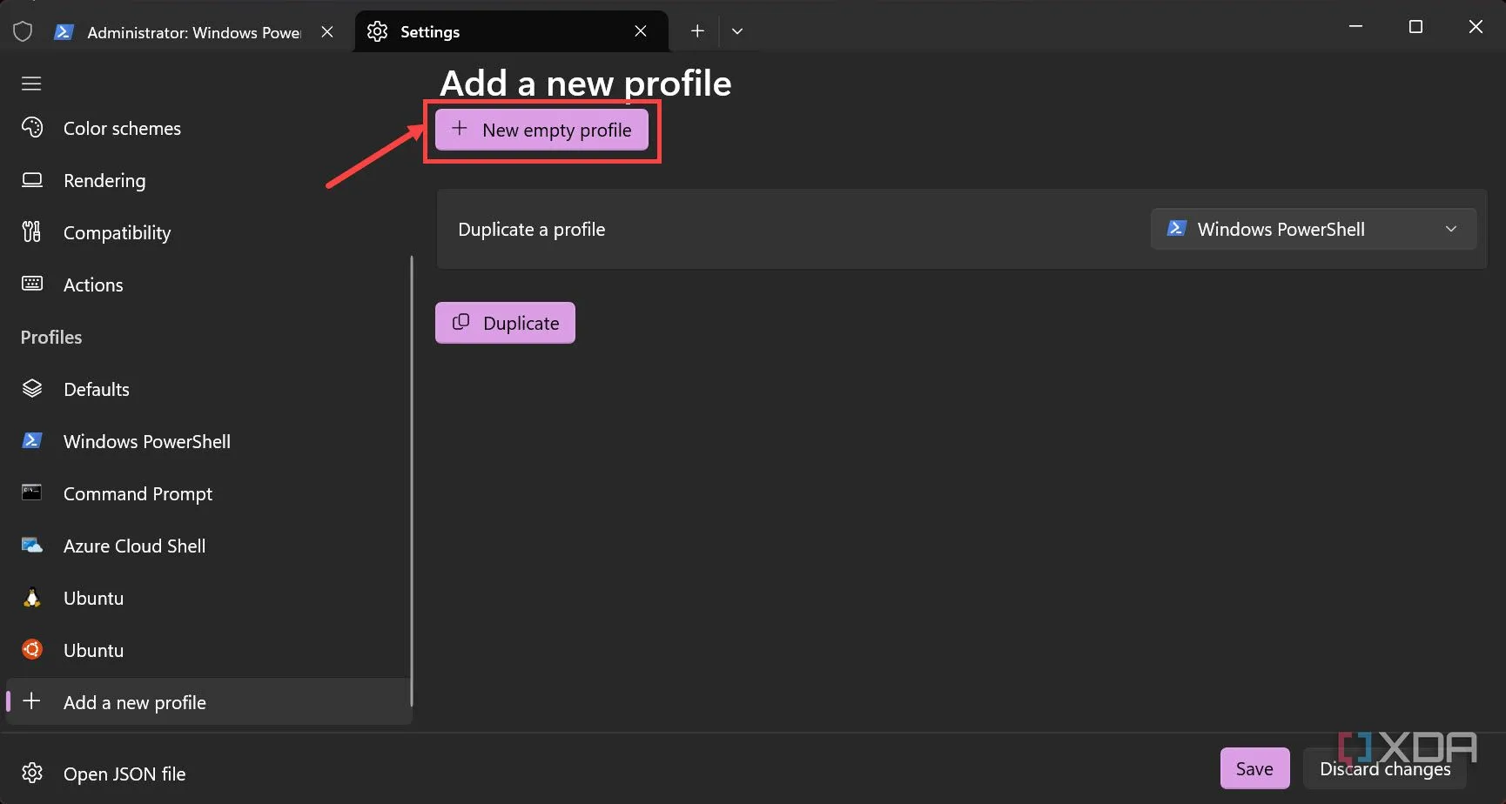1506x804 pixels.
Task: Open the Ubuntu profile with penguin icon
Action: [93, 599]
